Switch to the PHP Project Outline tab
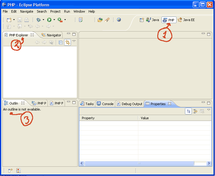 39,103
